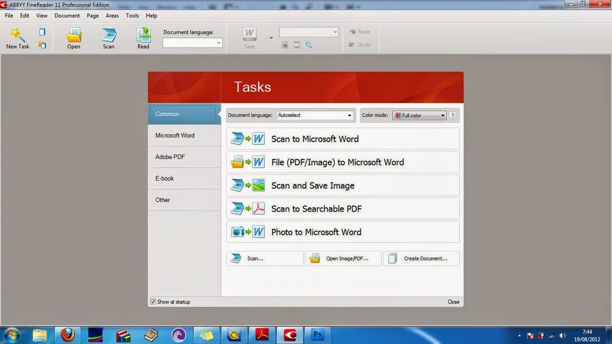Switch to the E-book tasks tab
This screenshot has height=344, width=612.
point(185,179)
